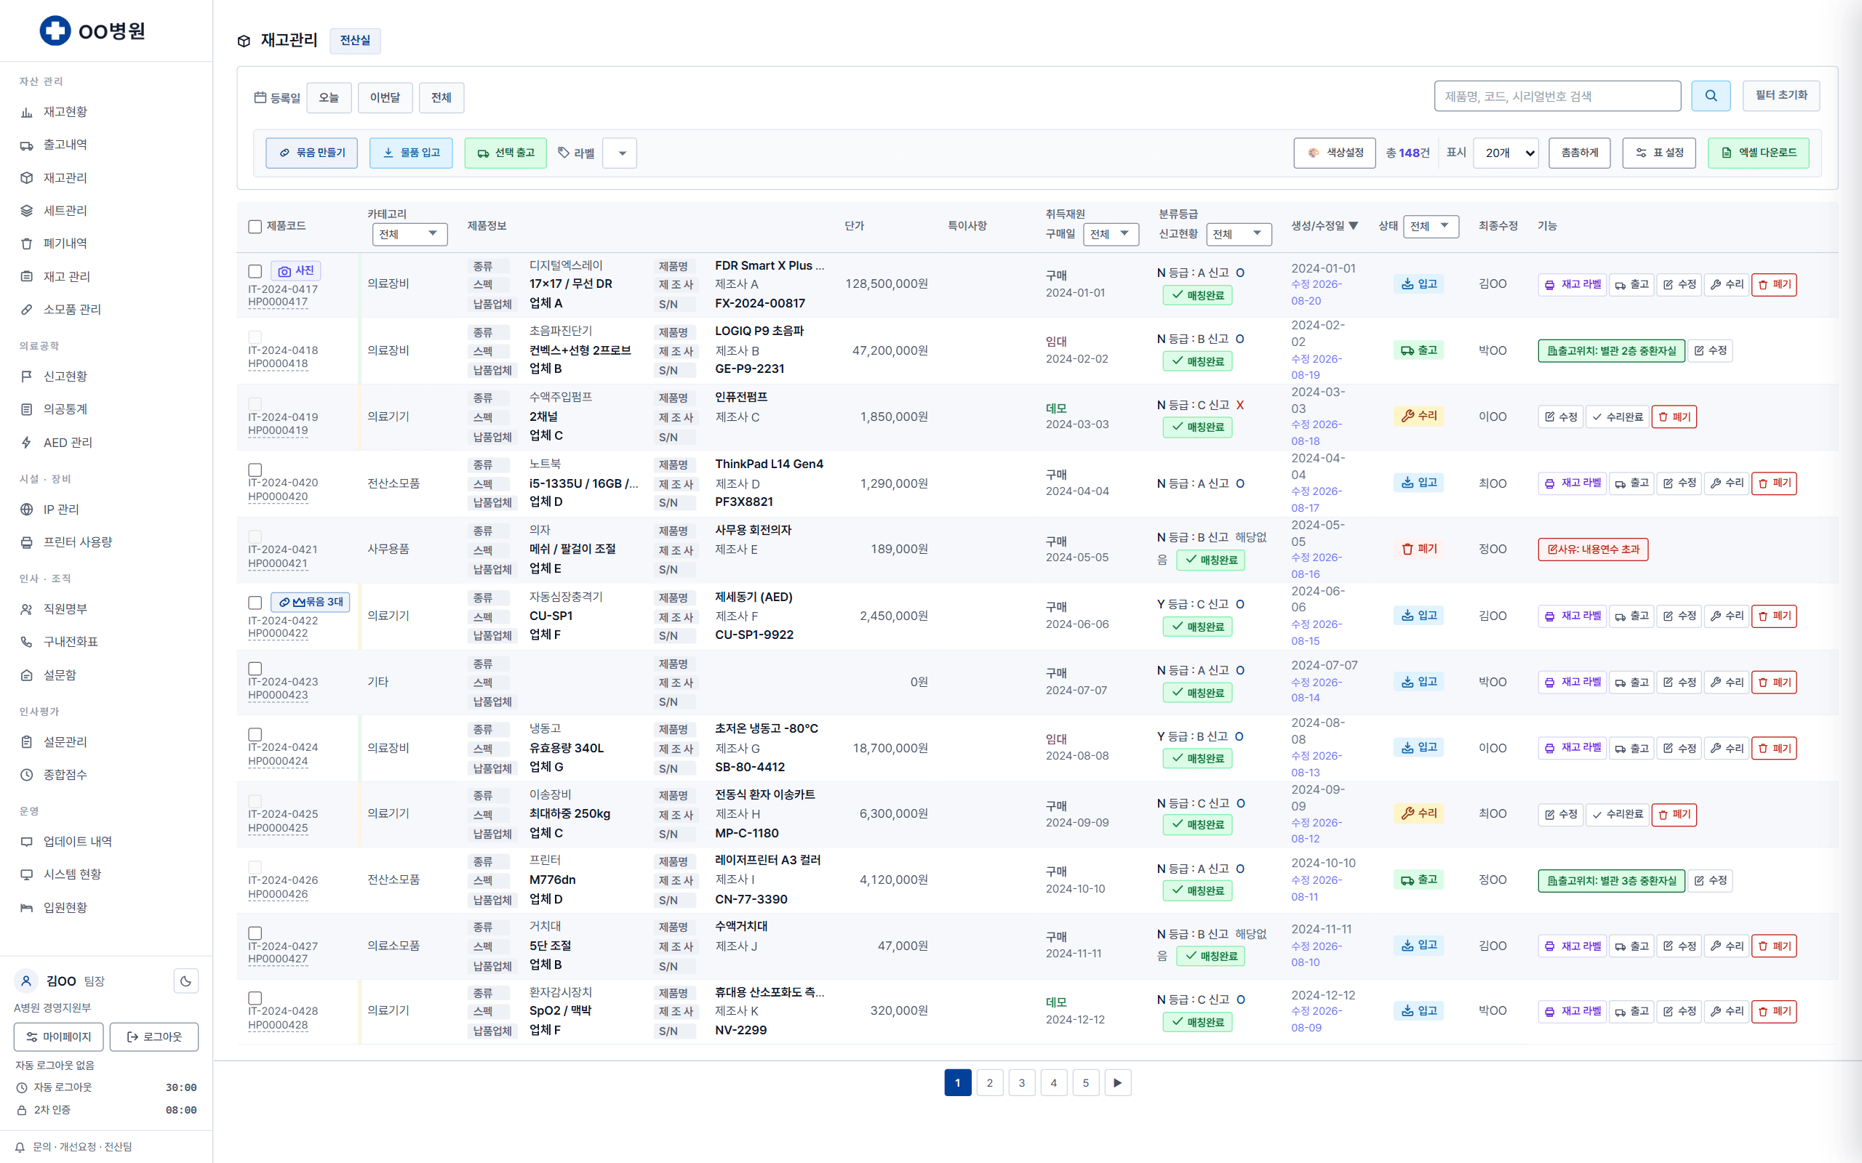Toggle the select-all header checkbox

pos(255,226)
